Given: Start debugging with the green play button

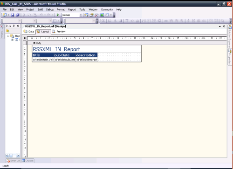Looking at the screenshot, I should (58, 15).
